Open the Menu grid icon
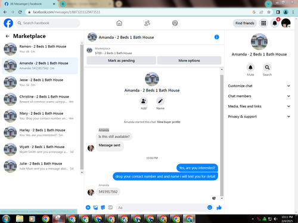 263,23
